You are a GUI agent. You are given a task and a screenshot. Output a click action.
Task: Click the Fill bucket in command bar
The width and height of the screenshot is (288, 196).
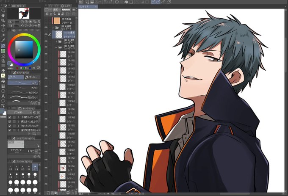pyautogui.click(x=126, y=2)
